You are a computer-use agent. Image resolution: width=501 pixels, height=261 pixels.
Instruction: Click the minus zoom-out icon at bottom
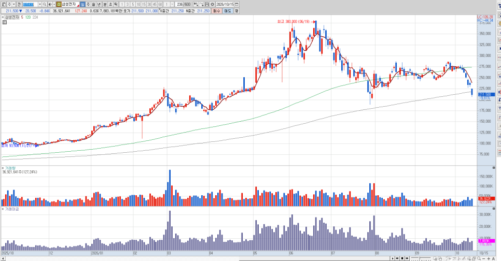point(484,259)
